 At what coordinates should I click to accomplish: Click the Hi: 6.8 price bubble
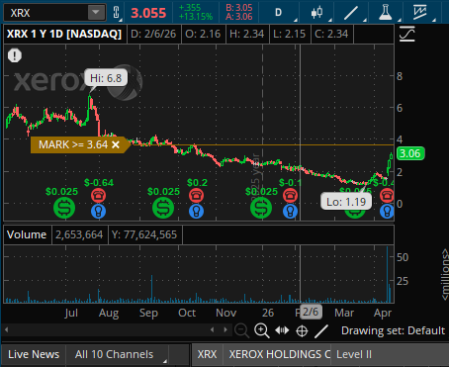106,78
